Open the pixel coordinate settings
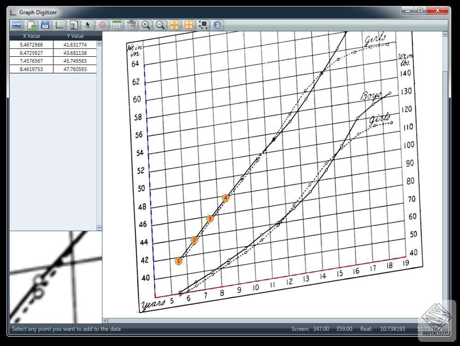460x346 pixels. coord(203,25)
